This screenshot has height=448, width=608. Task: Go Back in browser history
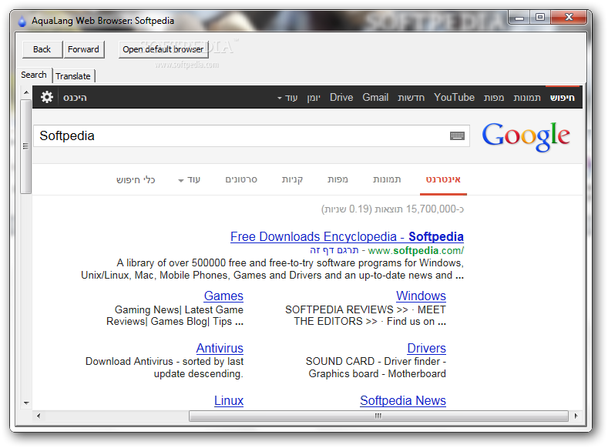pos(42,49)
